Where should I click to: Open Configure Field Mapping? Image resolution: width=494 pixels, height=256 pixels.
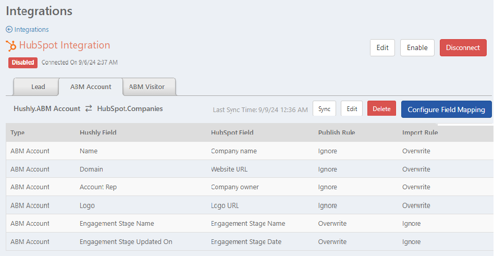click(x=446, y=109)
